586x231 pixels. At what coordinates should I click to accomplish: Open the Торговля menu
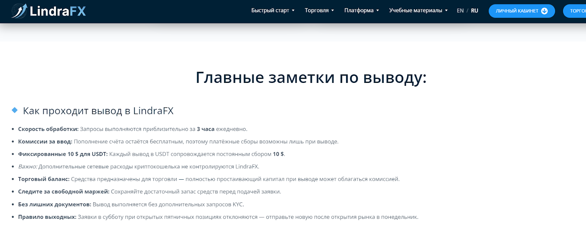[316, 11]
